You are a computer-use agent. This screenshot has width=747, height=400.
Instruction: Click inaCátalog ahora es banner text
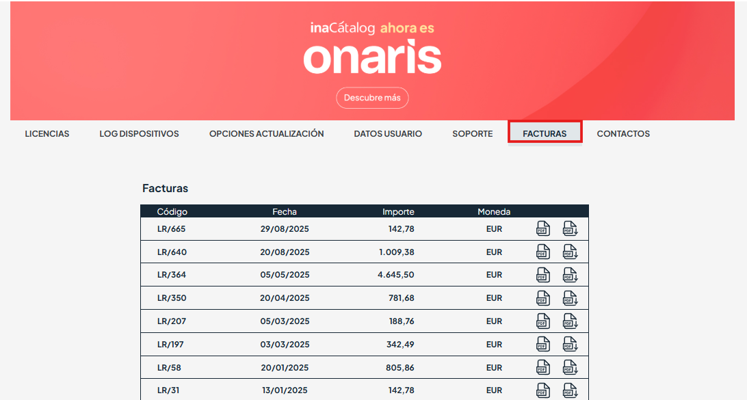coord(372,28)
